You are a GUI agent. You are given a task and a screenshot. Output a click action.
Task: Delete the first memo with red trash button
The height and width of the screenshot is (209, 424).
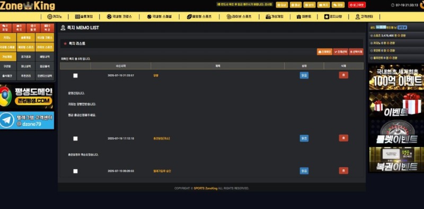tap(343, 75)
